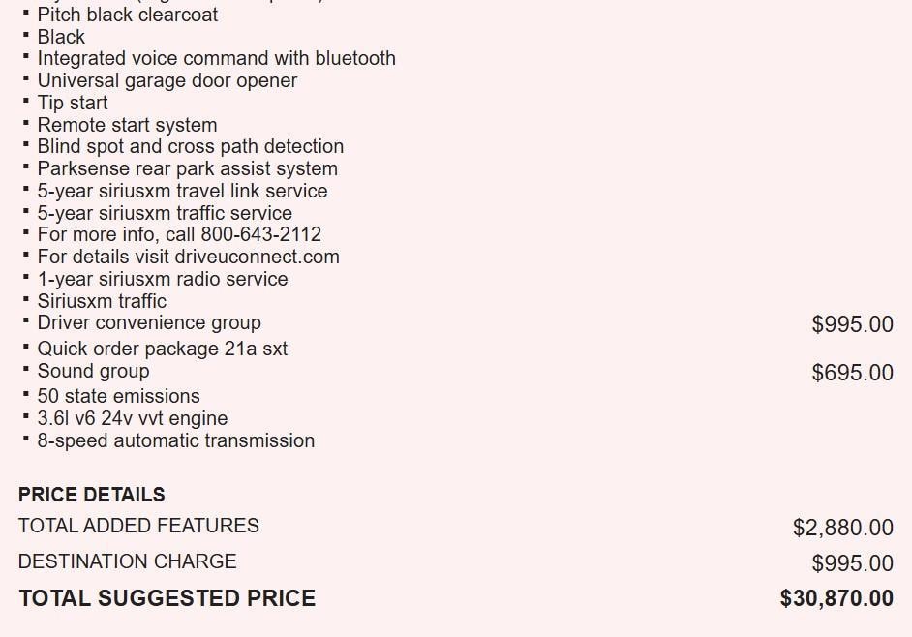
Task: Click the Universal garage door opener feature
Action: tap(167, 80)
